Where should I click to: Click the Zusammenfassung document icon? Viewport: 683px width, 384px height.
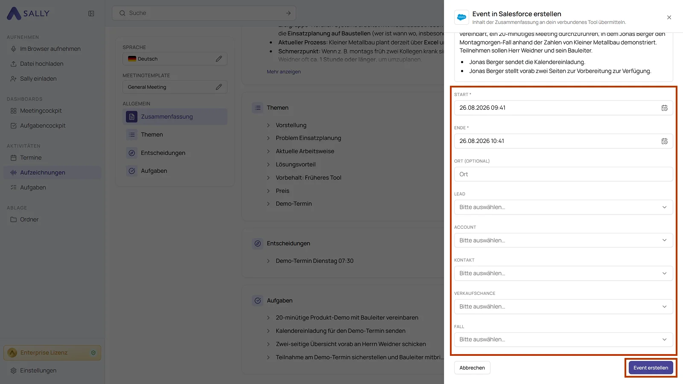pyautogui.click(x=131, y=116)
